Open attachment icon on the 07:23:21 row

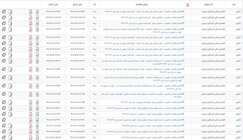click(x=11, y=38)
